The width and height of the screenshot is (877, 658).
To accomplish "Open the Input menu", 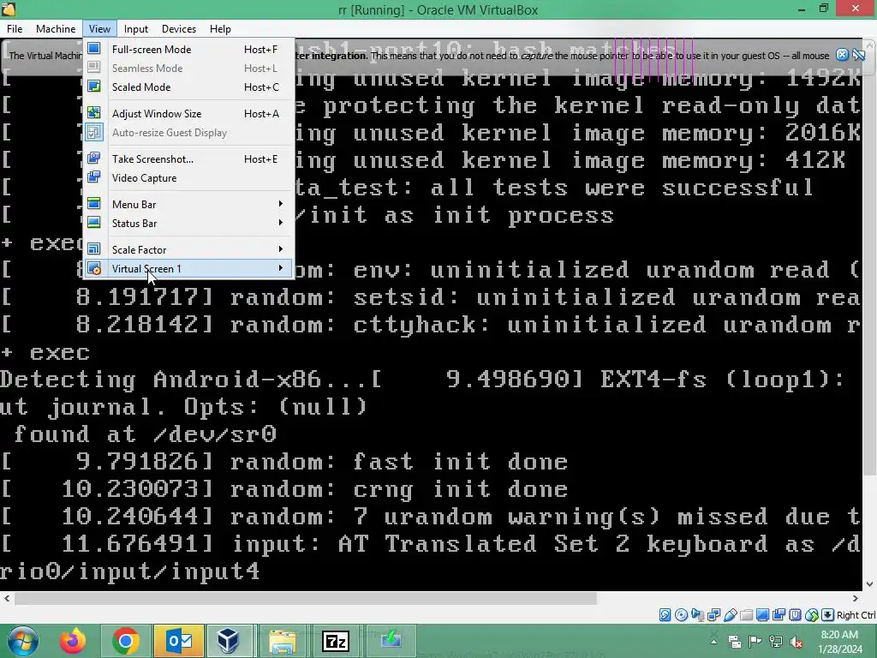I will [x=136, y=29].
